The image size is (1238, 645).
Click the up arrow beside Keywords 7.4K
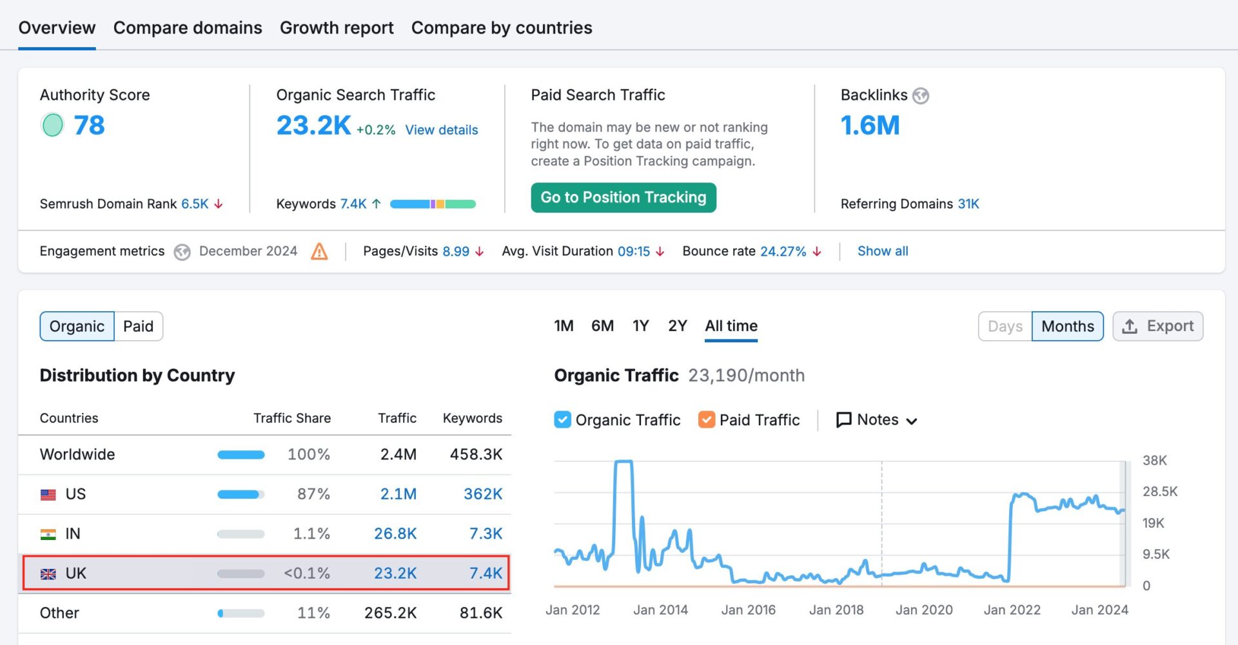coord(377,204)
